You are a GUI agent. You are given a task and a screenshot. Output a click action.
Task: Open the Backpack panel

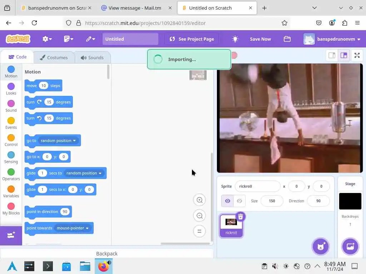[x=107, y=254]
